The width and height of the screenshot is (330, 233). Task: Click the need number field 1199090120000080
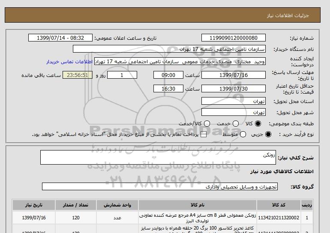click(234, 38)
